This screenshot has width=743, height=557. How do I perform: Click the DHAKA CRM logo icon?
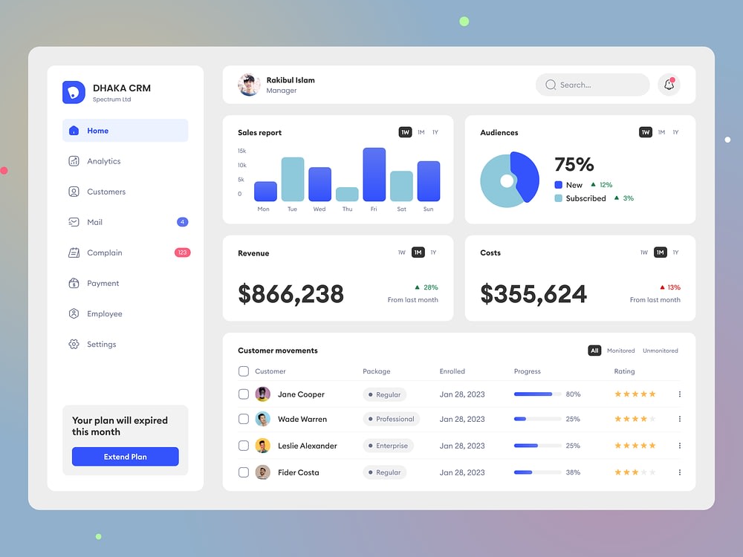coord(74,92)
